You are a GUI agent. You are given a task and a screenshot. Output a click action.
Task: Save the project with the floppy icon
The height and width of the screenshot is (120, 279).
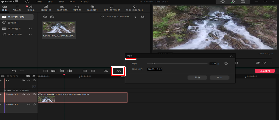click(x=243, y=2)
